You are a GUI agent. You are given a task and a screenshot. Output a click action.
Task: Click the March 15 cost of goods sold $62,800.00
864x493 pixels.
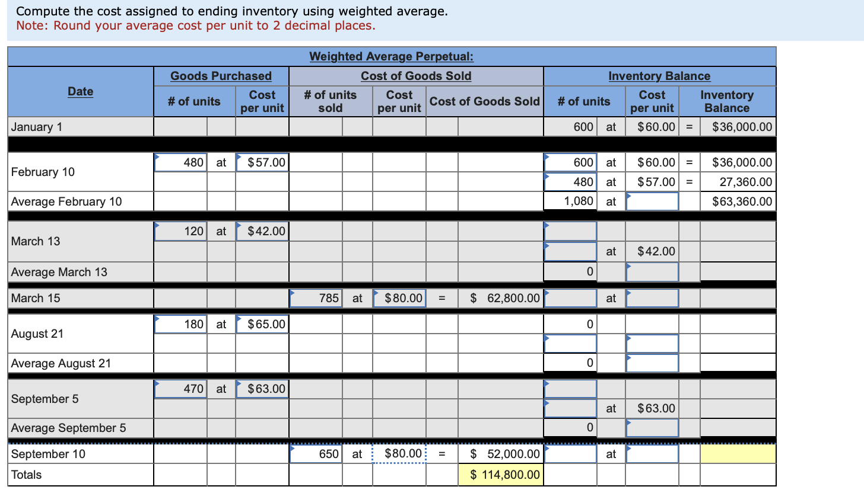[500, 298]
